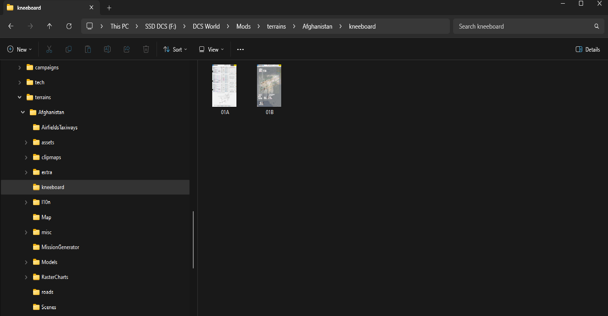The width and height of the screenshot is (608, 316).
Task: Open the See more three-dots menu
Action: (240, 49)
